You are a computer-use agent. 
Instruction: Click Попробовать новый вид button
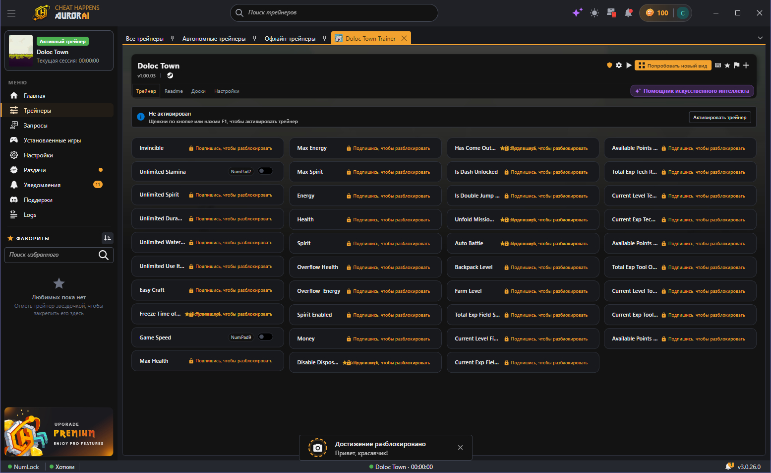pos(673,66)
